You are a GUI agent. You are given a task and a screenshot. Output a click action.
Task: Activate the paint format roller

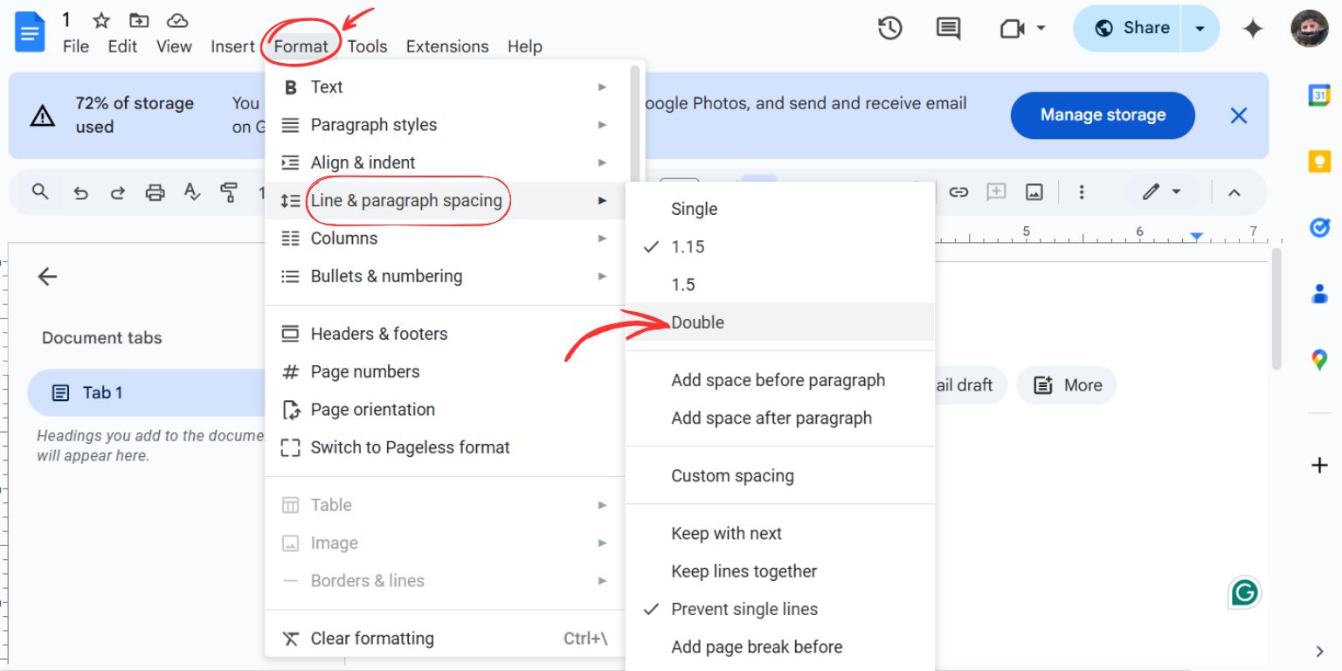click(229, 192)
